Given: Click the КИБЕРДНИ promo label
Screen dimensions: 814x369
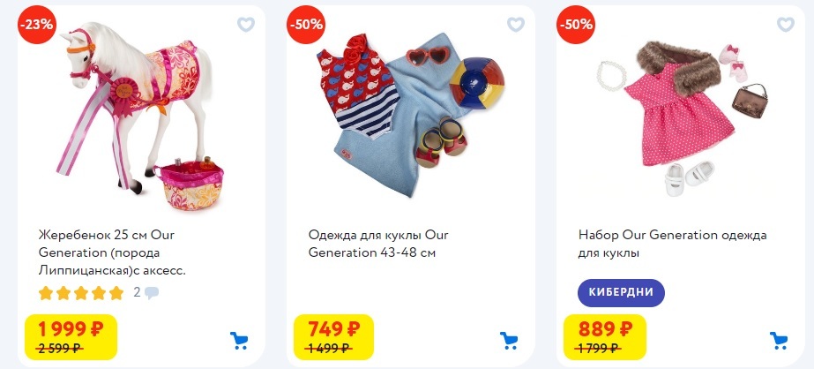Looking at the screenshot, I should click(x=621, y=292).
